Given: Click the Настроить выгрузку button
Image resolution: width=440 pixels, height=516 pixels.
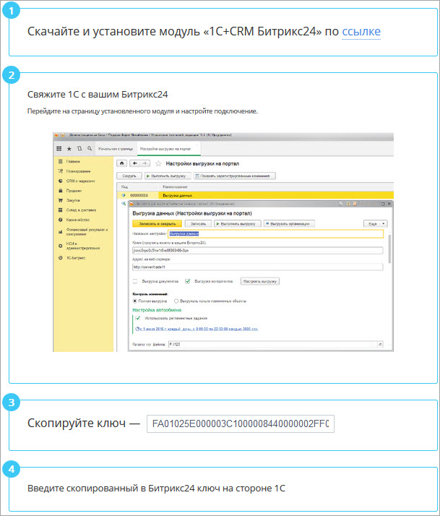Looking at the screenshot, I should pos(260,281).
